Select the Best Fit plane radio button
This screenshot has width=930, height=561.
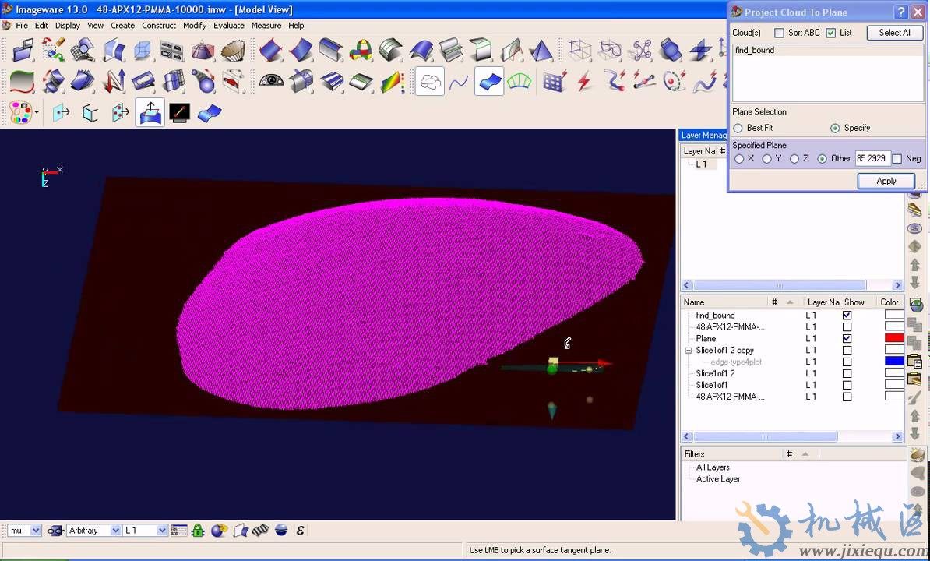pyautogui.click(x=738, y=128)
